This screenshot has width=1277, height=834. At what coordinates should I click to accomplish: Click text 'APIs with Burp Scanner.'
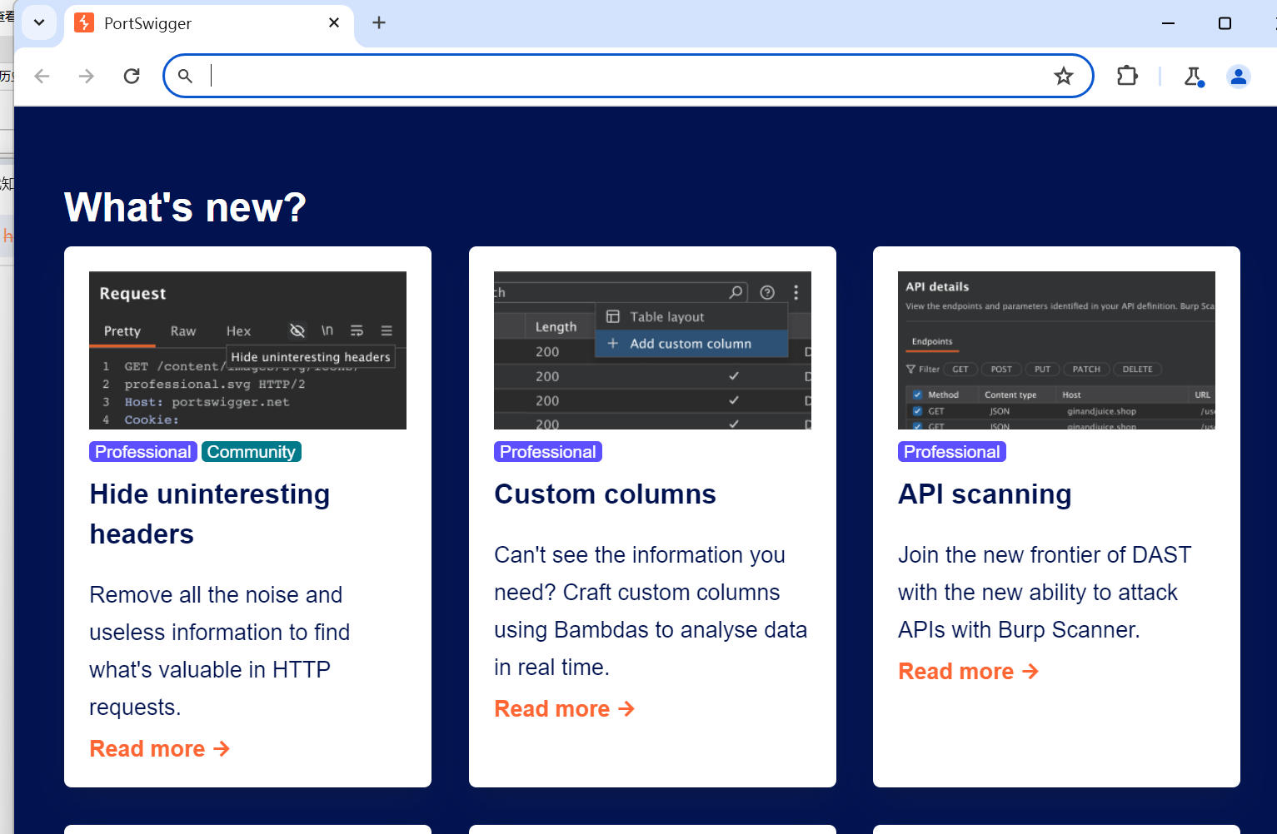point(1019,630)
